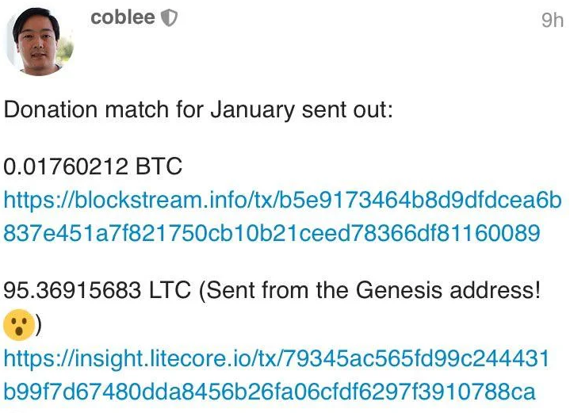
Task: Open the insight.litecore.io transaction link
Action: coord(277,358)
